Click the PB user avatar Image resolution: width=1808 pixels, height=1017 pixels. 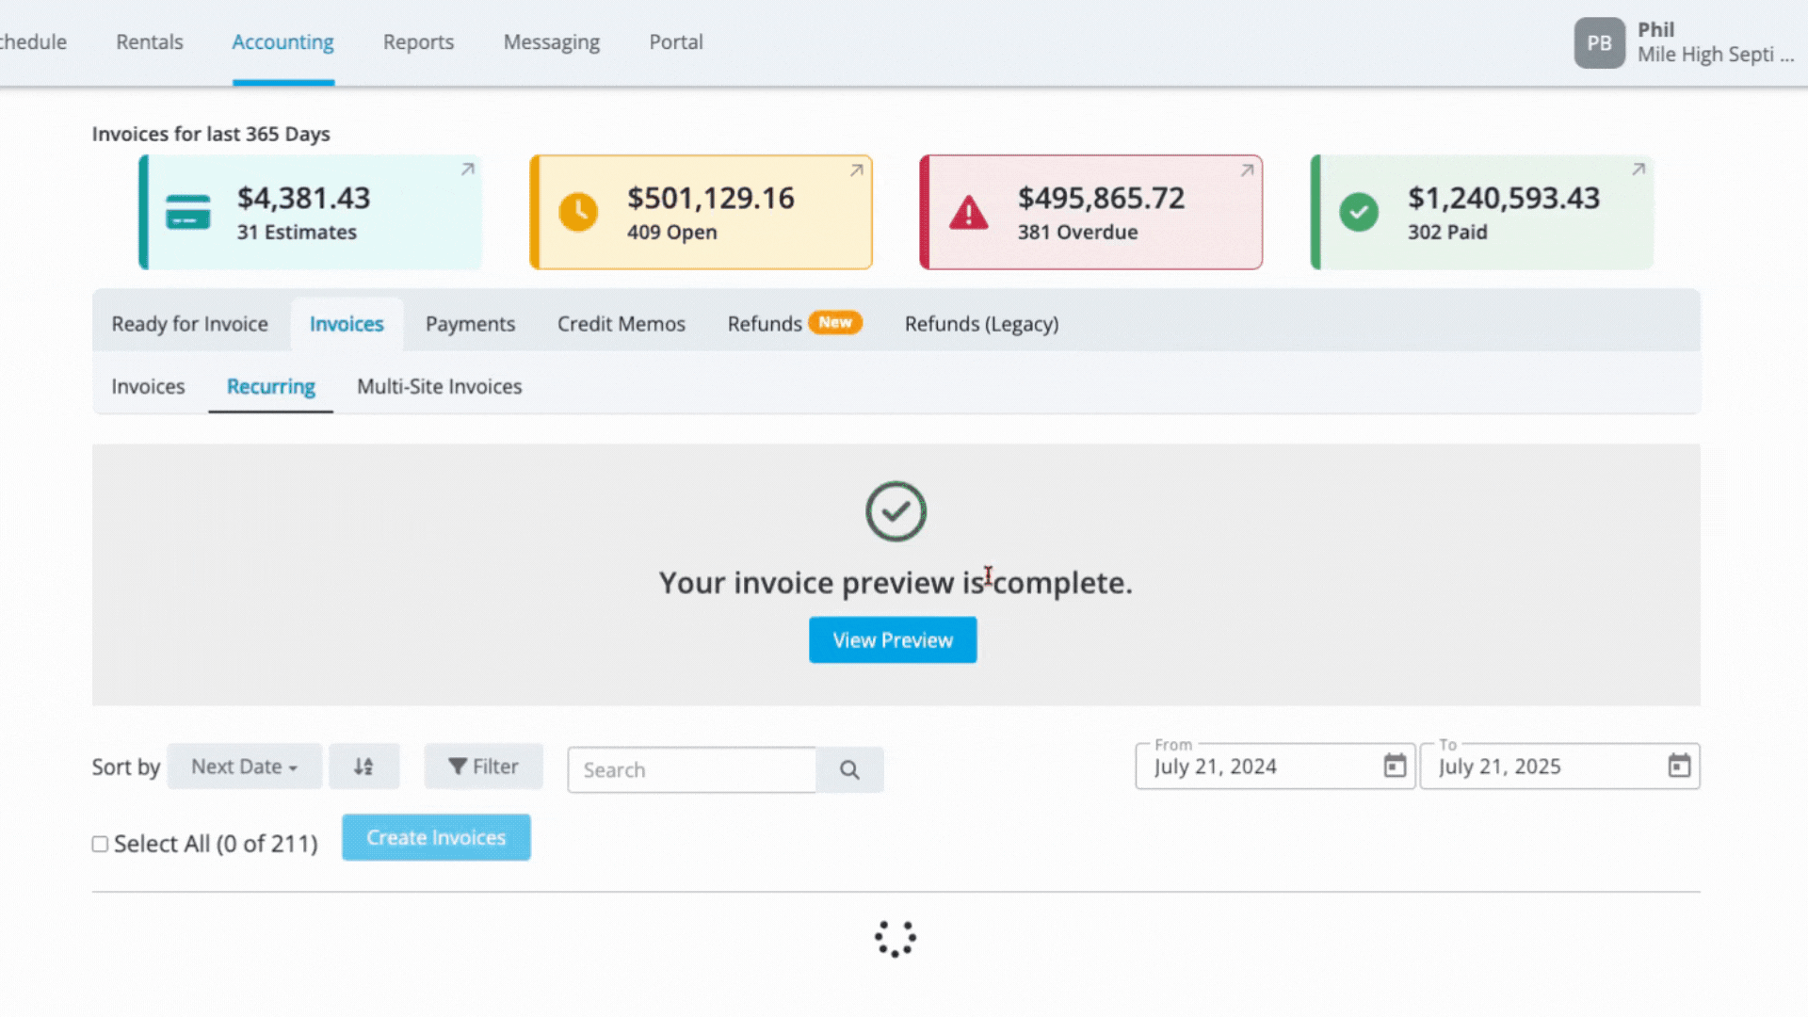pos(1599,42)
